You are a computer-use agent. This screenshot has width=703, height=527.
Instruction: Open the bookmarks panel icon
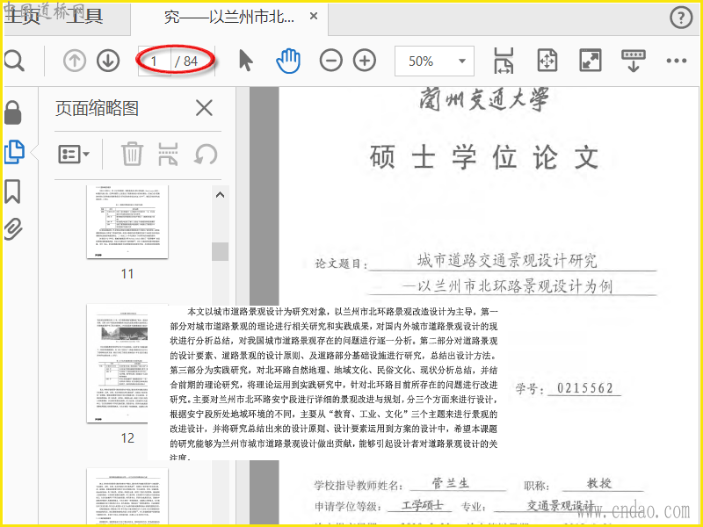point(12,191)
